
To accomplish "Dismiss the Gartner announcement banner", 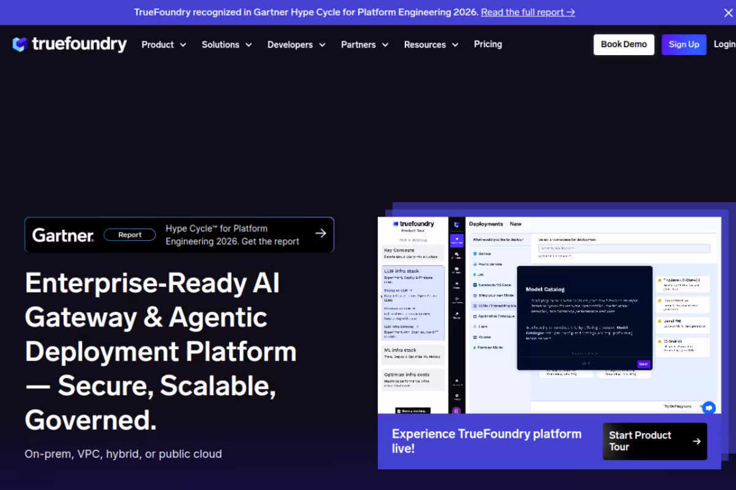I will pyautogui.click(x=727, y=12).
